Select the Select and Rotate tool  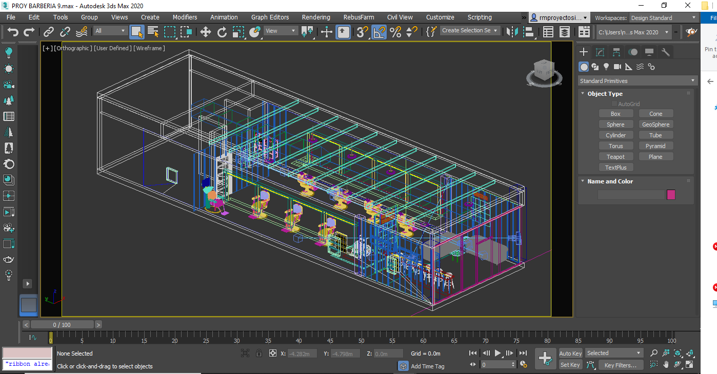pos(222,32)
